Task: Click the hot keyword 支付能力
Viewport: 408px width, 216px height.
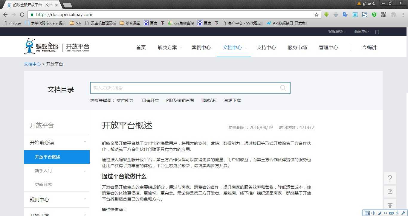Action: click(125, 100)
